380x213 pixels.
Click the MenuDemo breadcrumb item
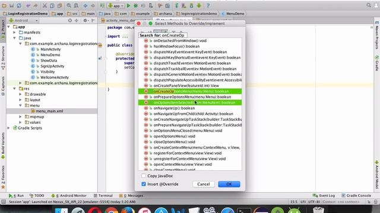[233, 14]
